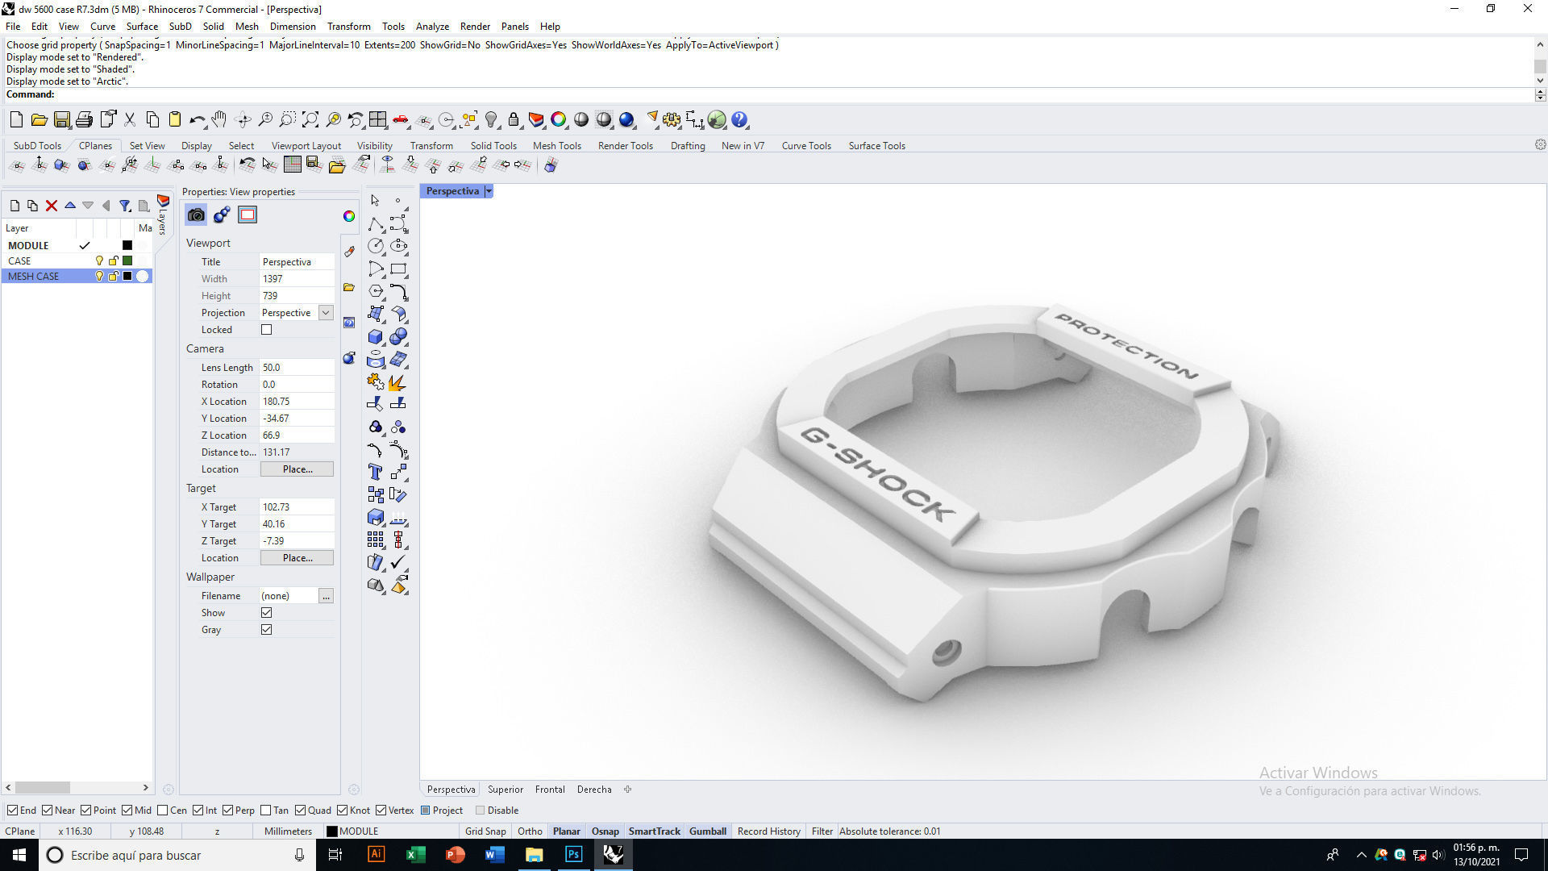The width and height of the screenshot is (1548, 871).
Task: Click the Lens Length input field
Action: [x=297, y=368]
